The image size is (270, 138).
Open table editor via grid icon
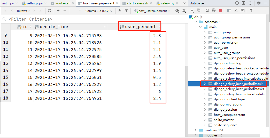tap(229, 11)
